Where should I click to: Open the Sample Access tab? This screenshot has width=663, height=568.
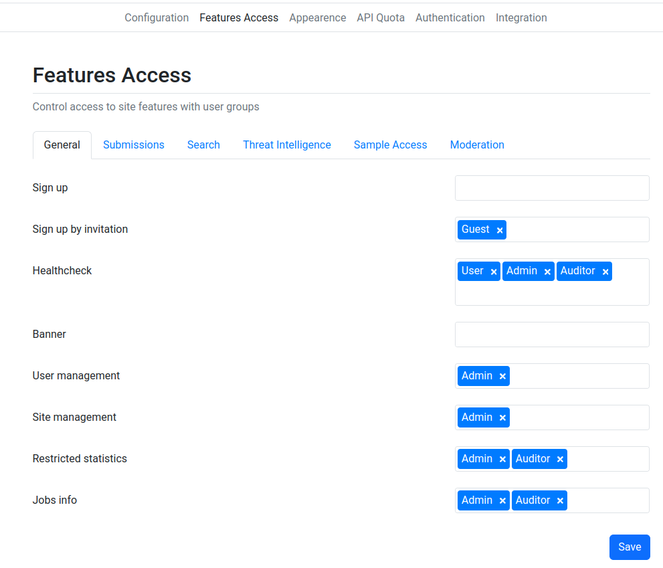pyautogui.click(x=390, y=145)
